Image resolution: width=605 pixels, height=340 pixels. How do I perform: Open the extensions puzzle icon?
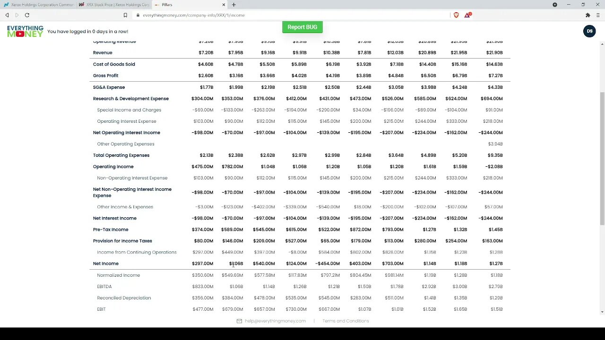(588, 15)
